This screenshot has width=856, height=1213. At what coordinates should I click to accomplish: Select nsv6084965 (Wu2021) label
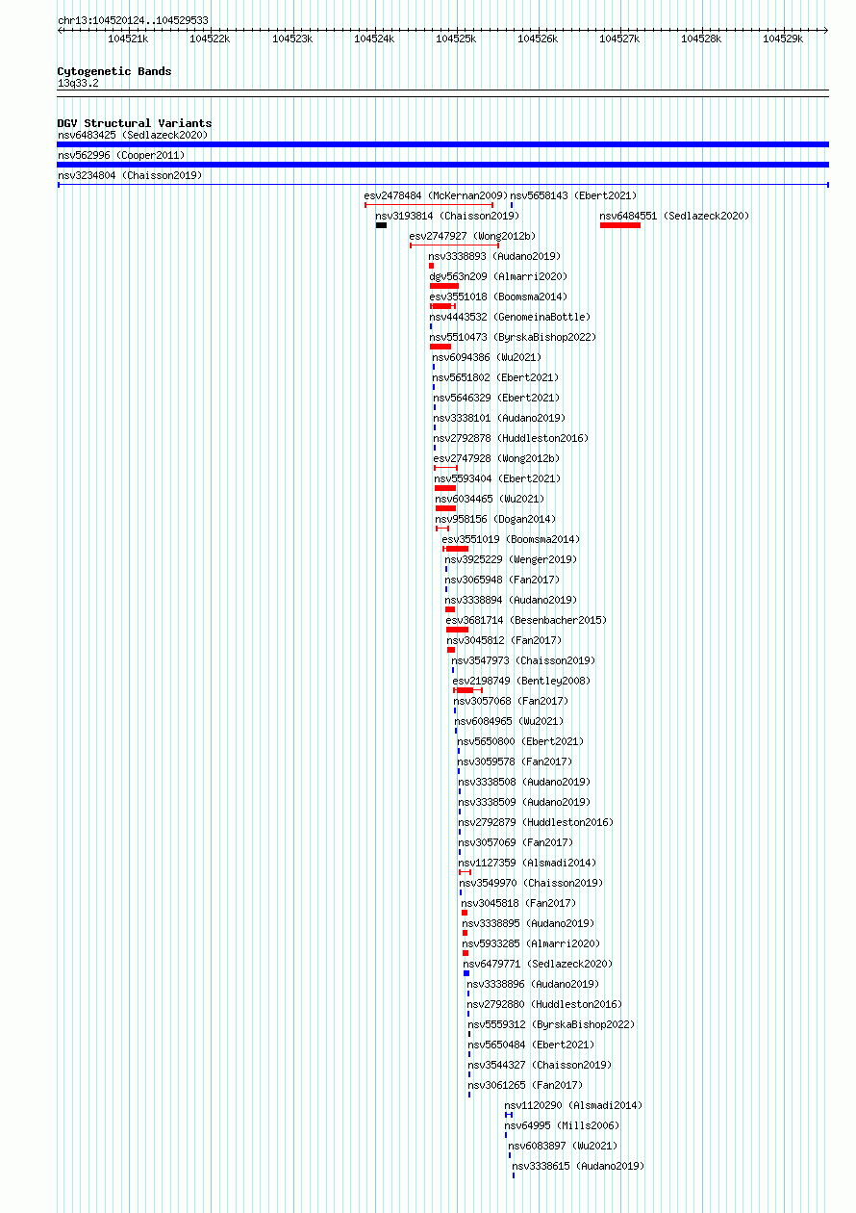point(510,721)
